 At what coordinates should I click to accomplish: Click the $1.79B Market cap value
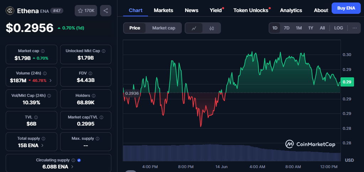coord(22,58)
